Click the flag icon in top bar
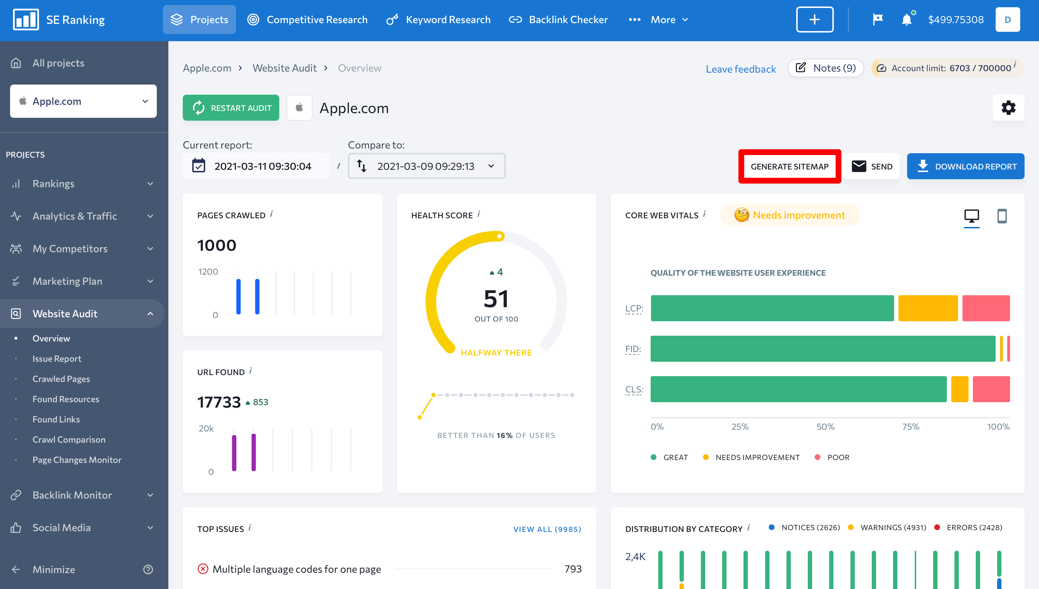The image size is (1039, 589). 877,20
